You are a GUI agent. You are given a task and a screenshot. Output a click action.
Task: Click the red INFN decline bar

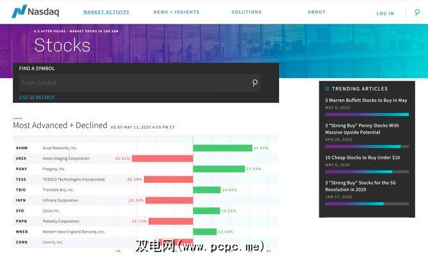[169, 200]
